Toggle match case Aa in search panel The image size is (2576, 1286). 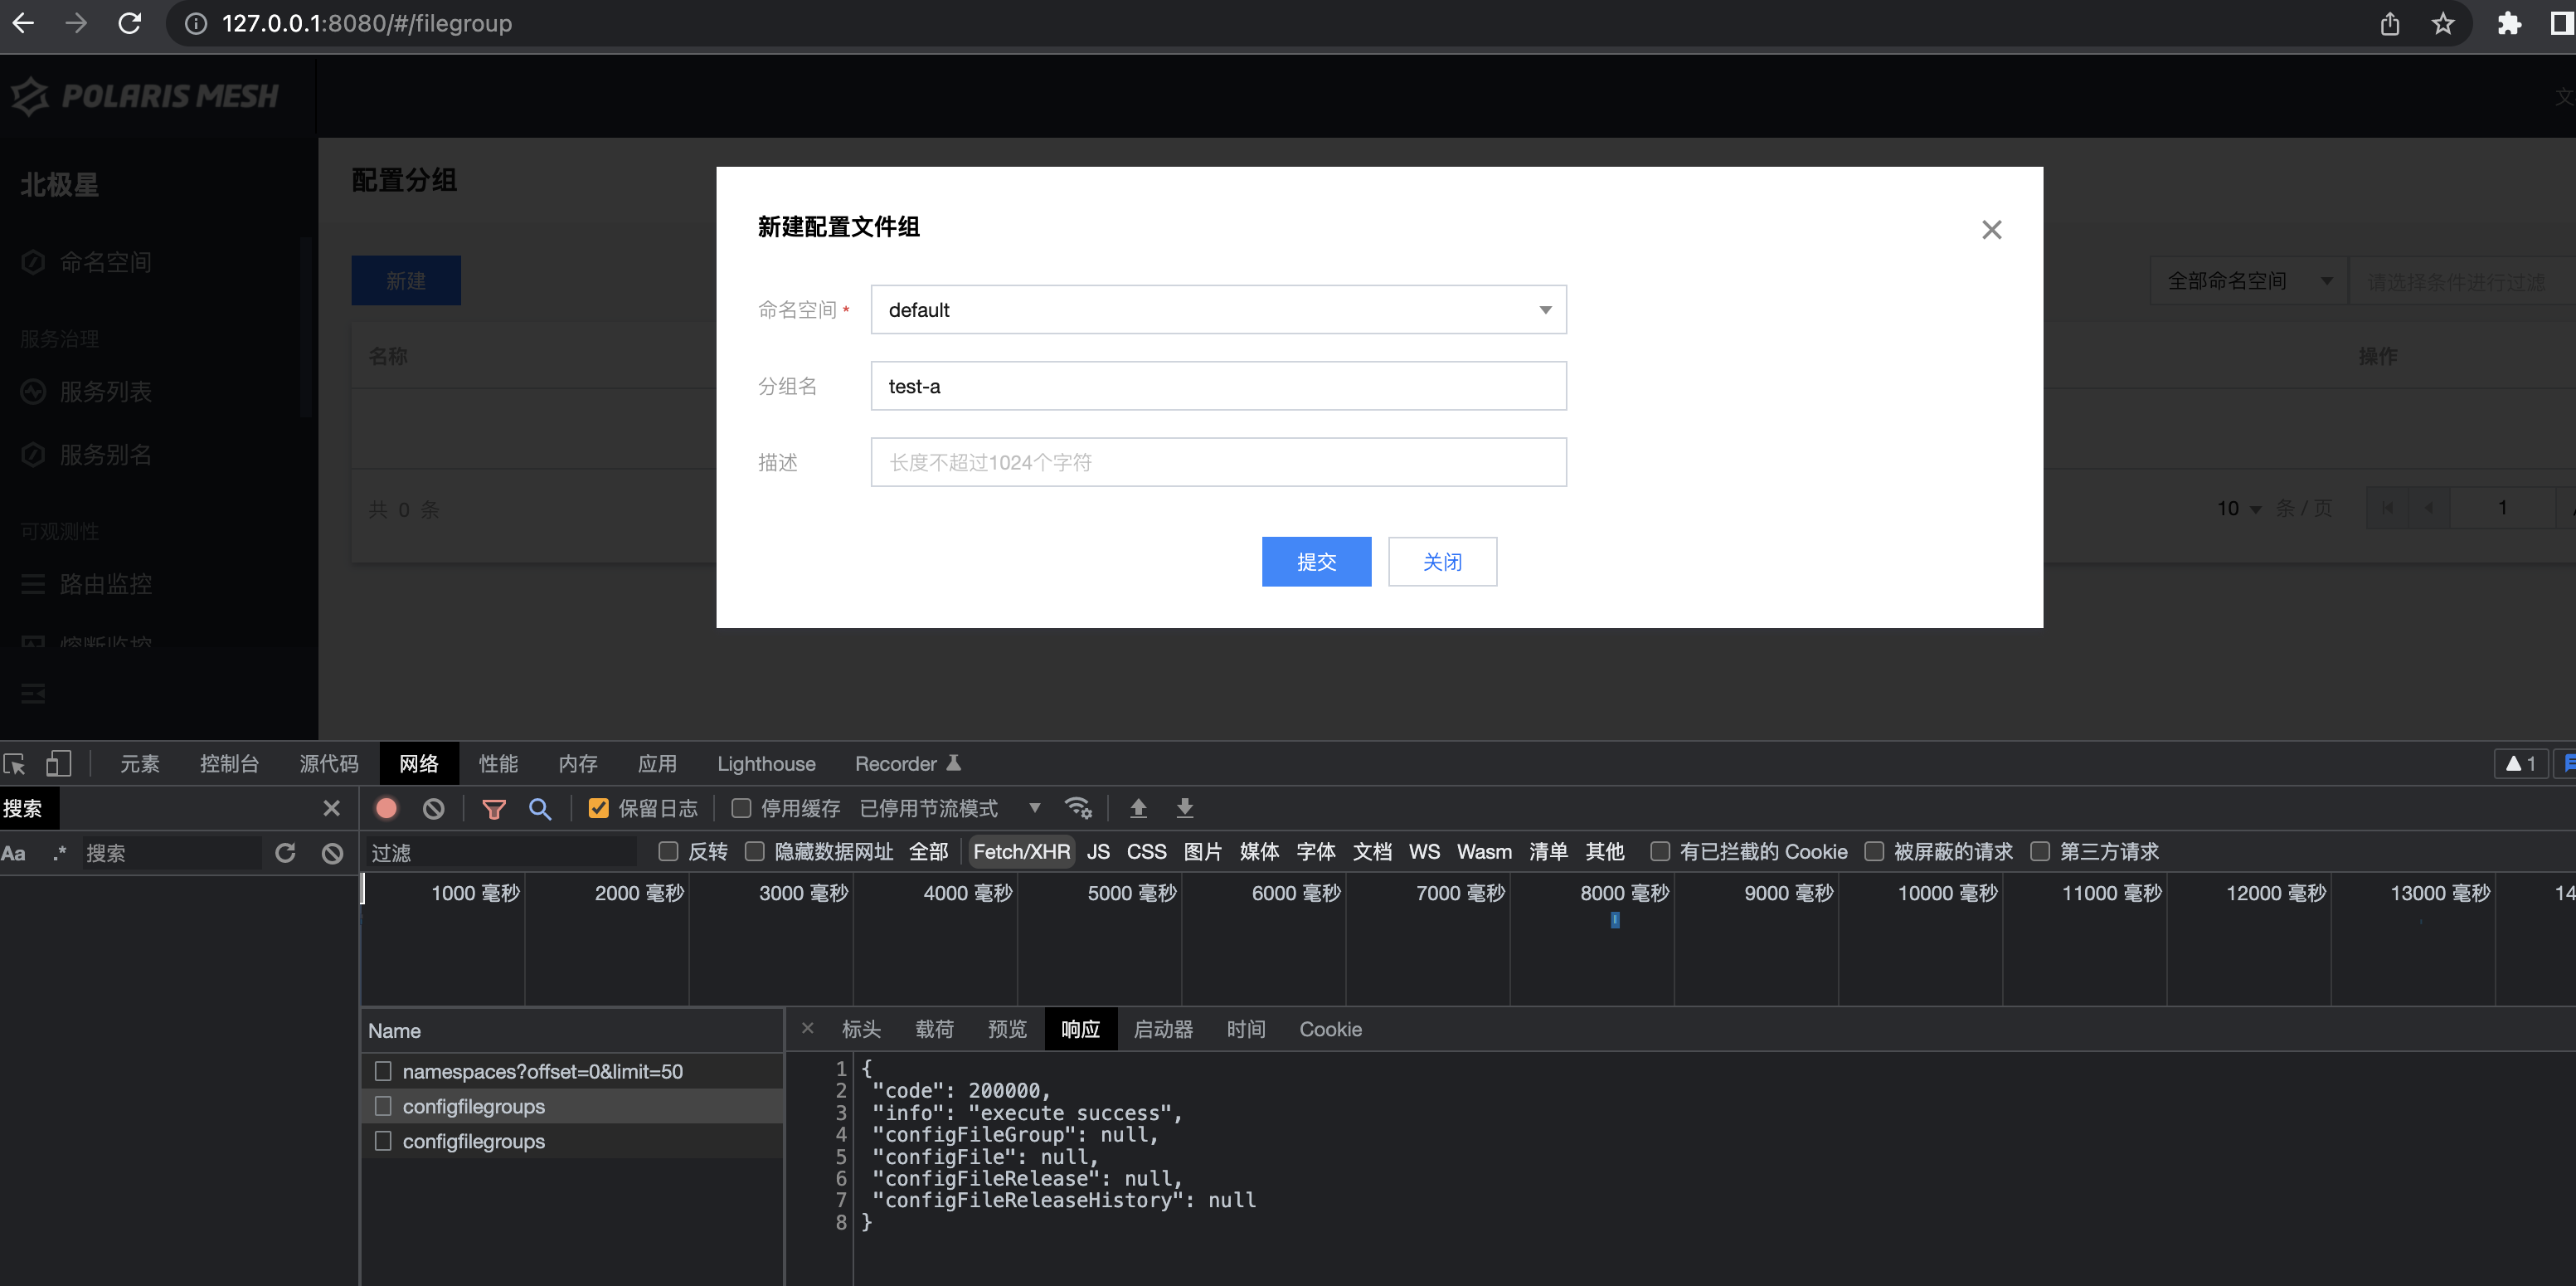(x=13, y=853)
